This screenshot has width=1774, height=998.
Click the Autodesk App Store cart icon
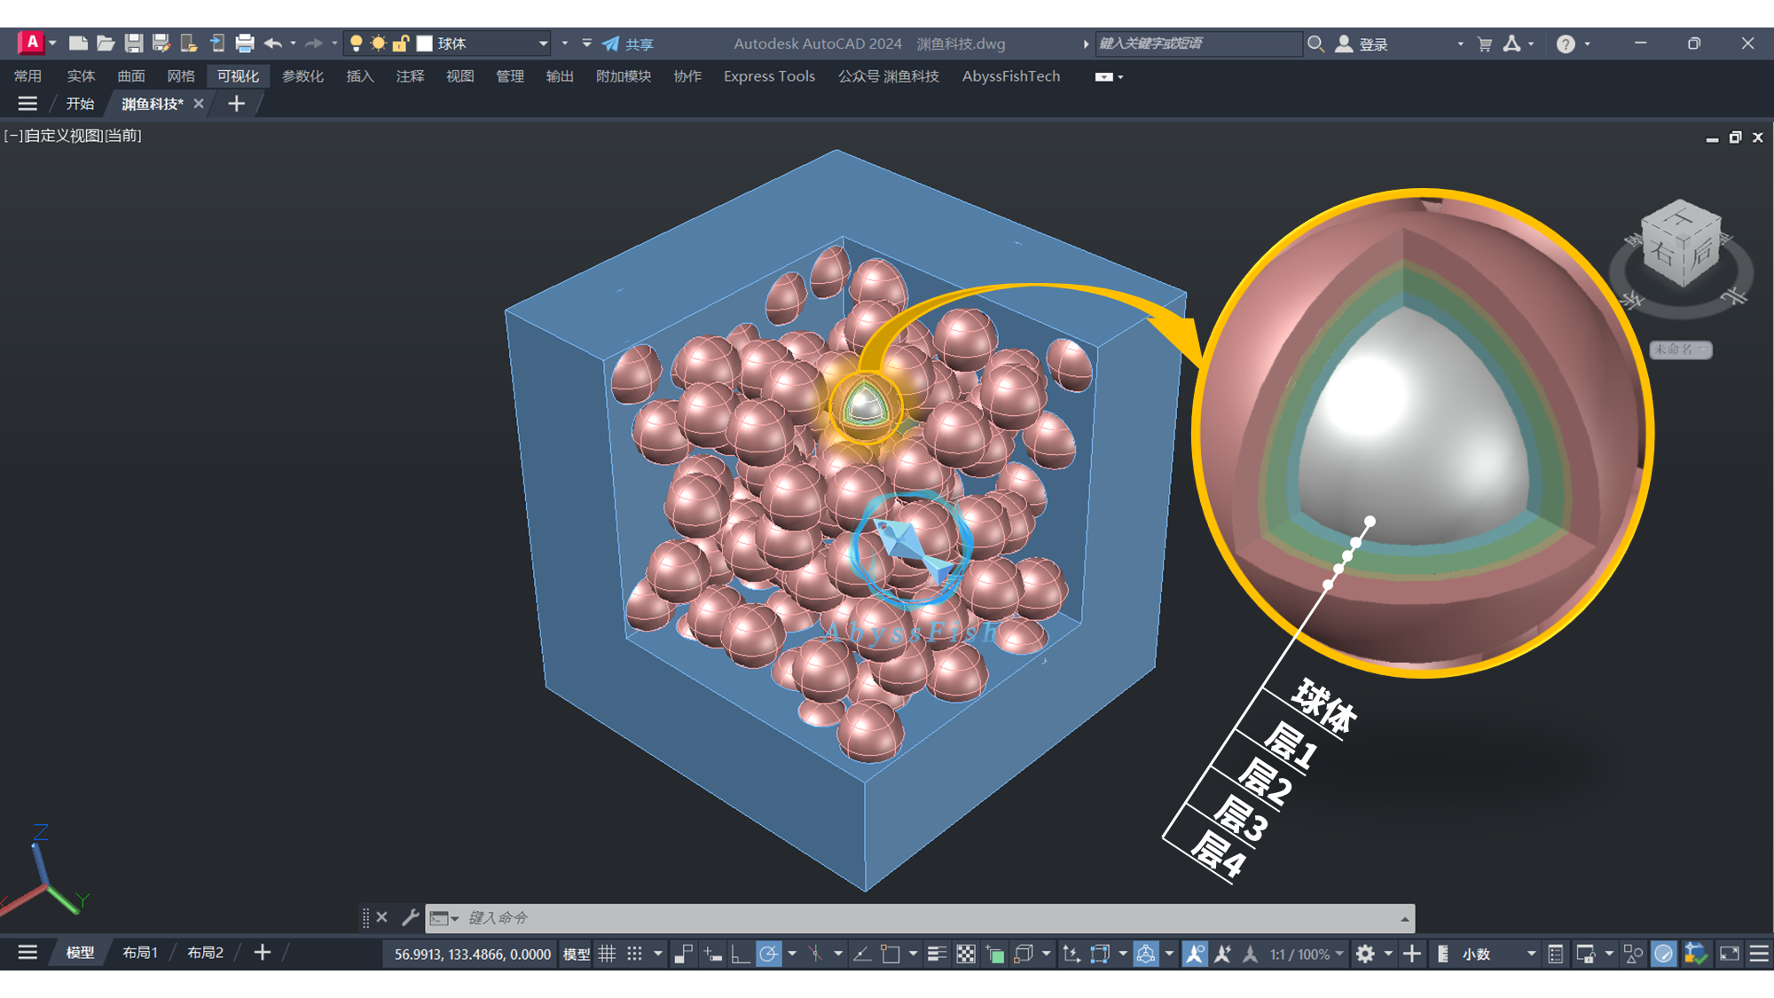coord(1485,43)
